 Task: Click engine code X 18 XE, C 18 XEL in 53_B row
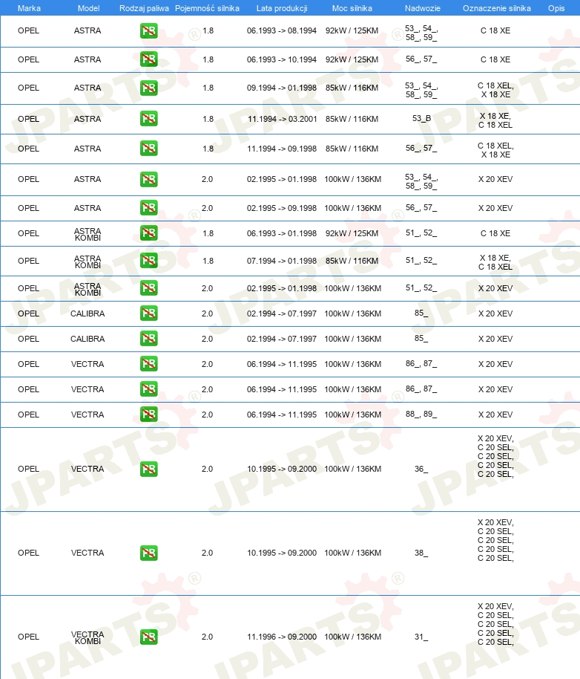tap(495, 120)
